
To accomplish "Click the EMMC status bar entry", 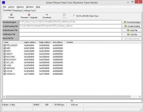I will [37, 105].
